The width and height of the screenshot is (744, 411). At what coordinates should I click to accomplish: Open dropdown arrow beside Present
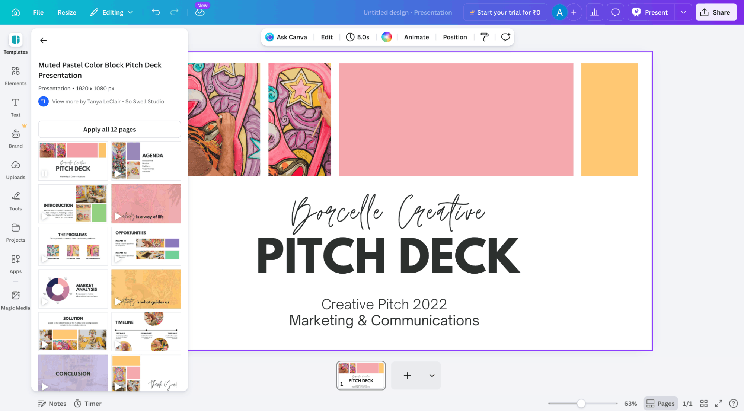click(x=683, y=12)
